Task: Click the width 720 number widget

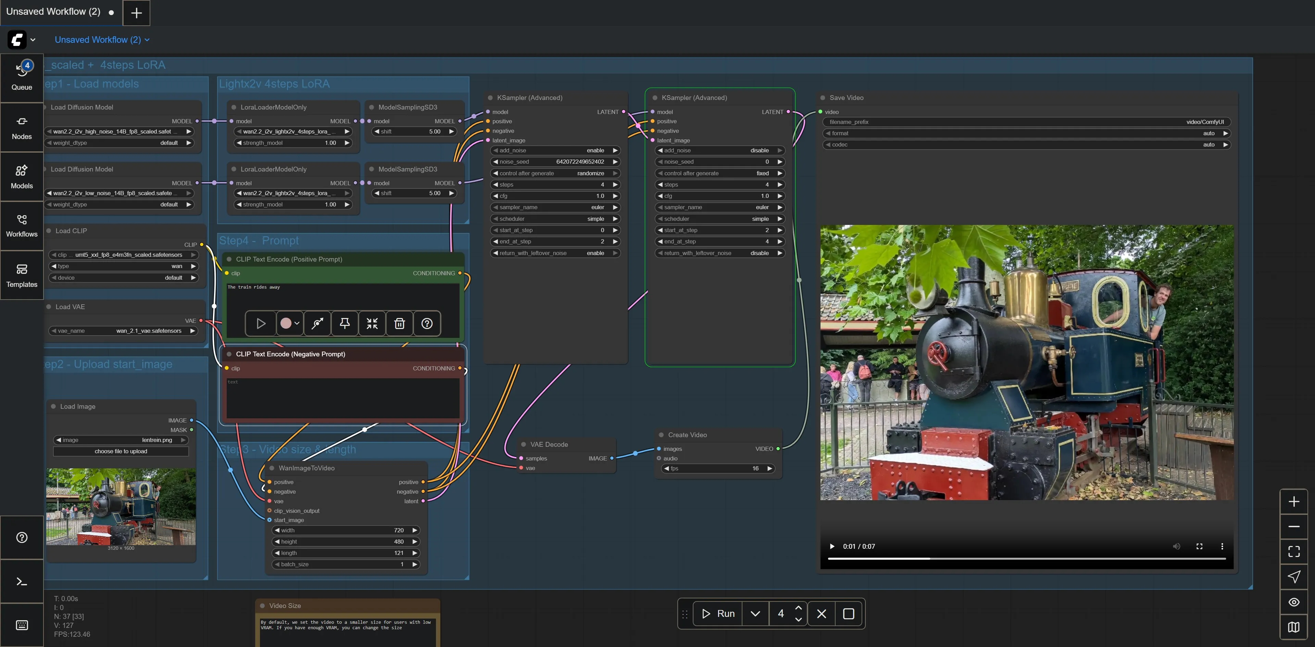Action: tap(346, 530)
